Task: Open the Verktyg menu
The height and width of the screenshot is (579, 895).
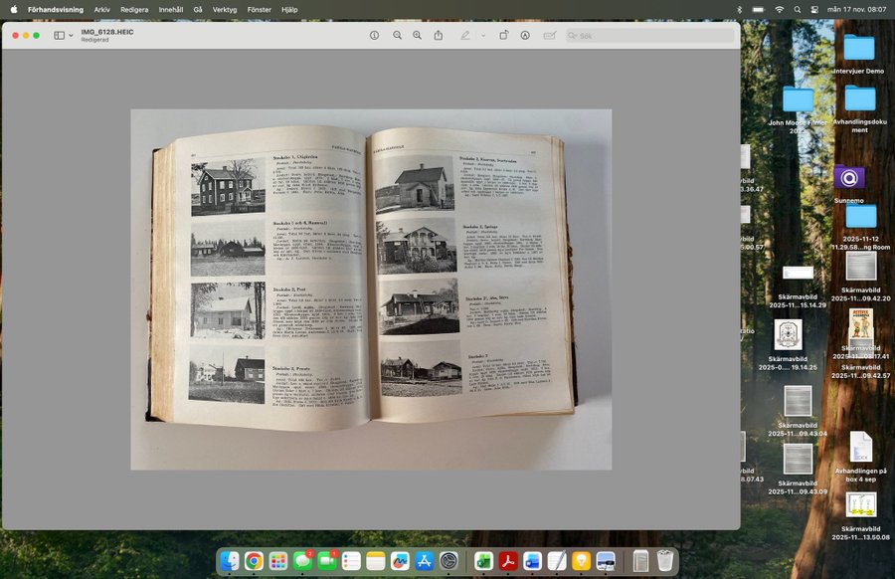Action: [x=225, y=9]
